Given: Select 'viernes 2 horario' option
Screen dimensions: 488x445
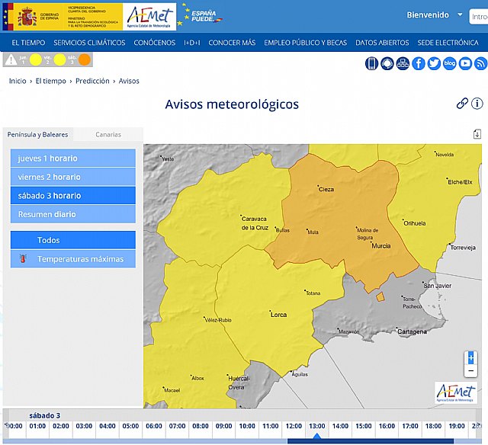Looking at the screenshot, I should click(73, 177).
